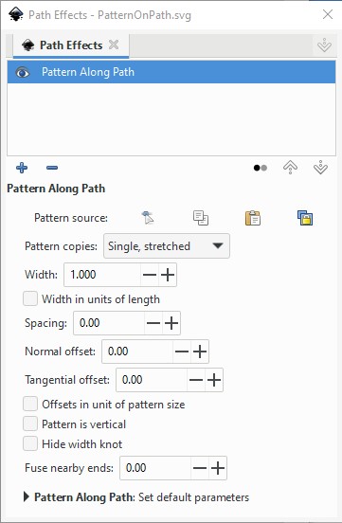Check Pattern is vertical option

pyautogui.click(x=30, y=424)
